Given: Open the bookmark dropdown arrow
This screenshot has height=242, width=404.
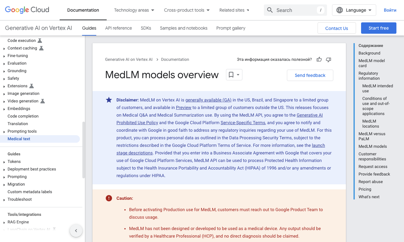Looking at the screenshot, I should pos(238,75).
